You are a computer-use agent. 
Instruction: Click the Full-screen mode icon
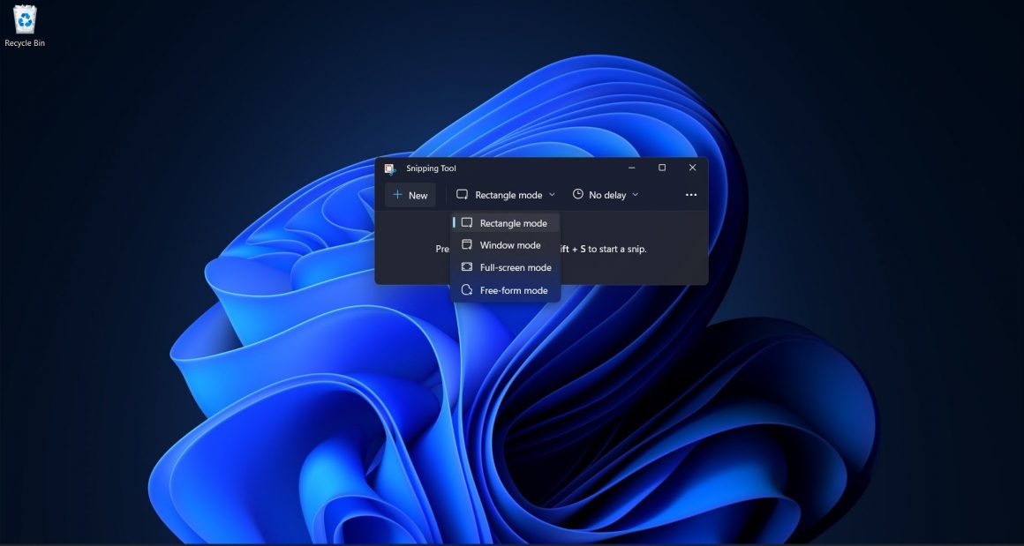point(465,267)
